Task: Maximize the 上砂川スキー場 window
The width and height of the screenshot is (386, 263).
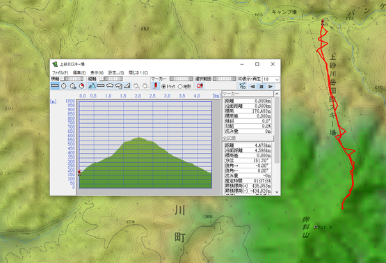Action: click(257, 64)
